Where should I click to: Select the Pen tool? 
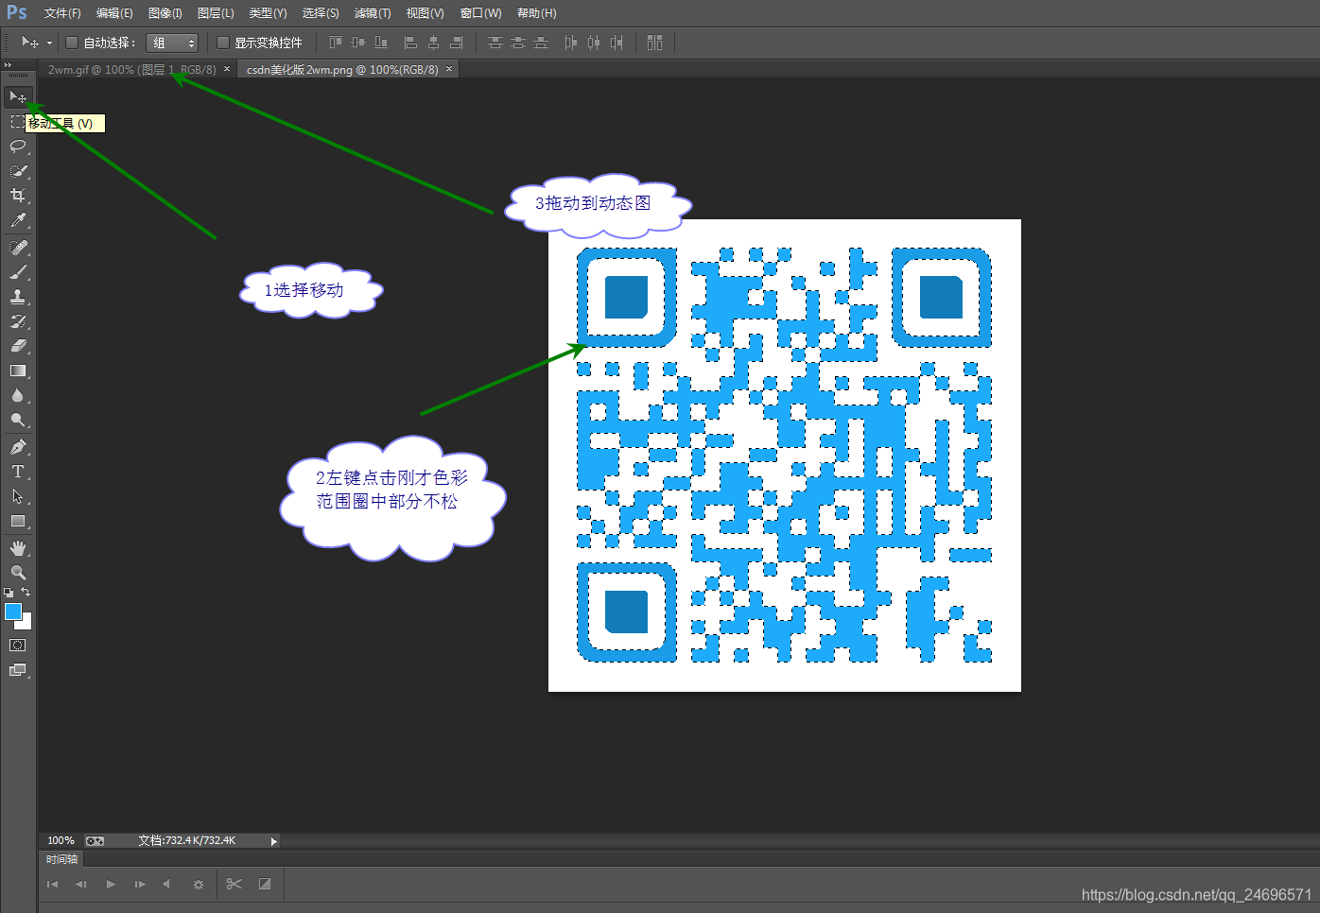coord(18,447)
